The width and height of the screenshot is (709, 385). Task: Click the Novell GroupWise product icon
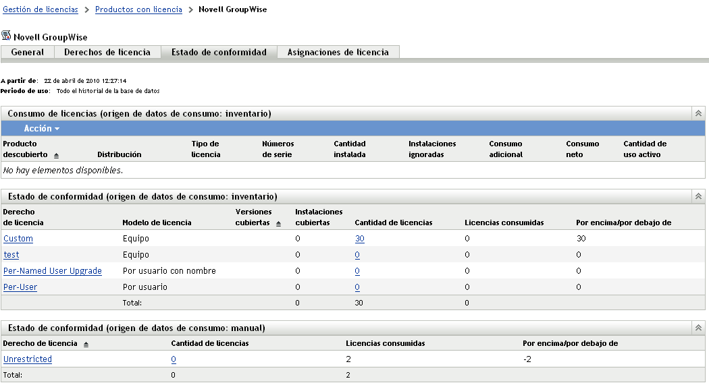tap(6, 35)
